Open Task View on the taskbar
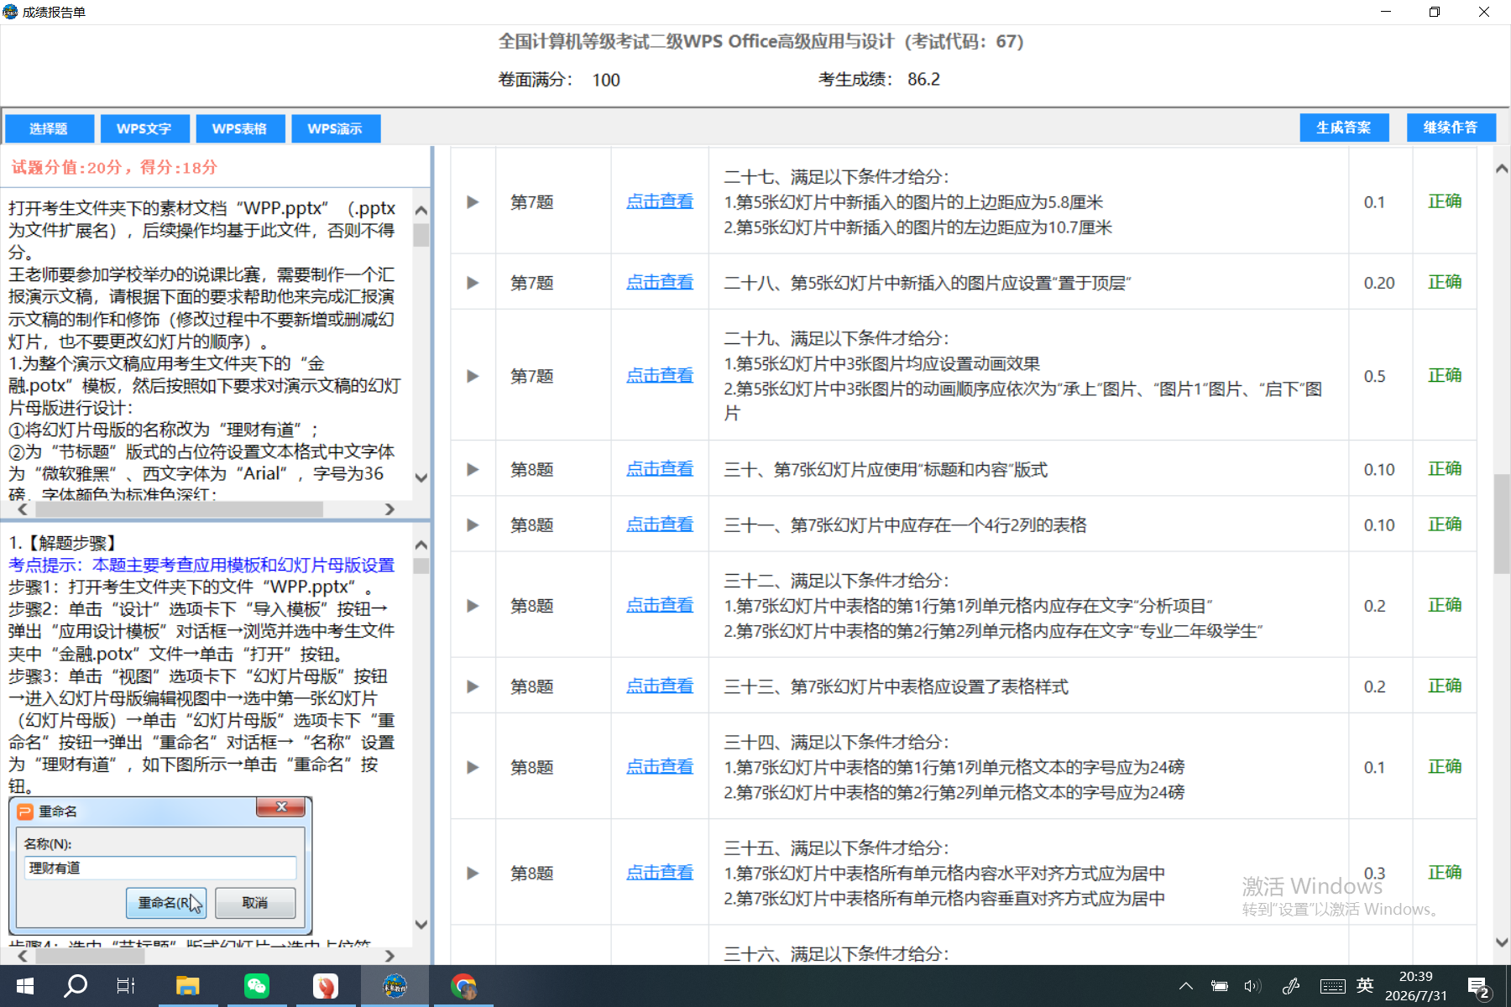Image resolution: width=1511 pixels, height=1007 pixels. 126,986
